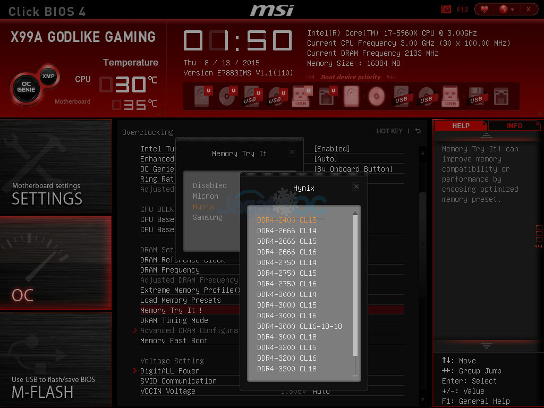Open the language globe dropdown
Screen dimensions: 544x408
pos(506,9)
